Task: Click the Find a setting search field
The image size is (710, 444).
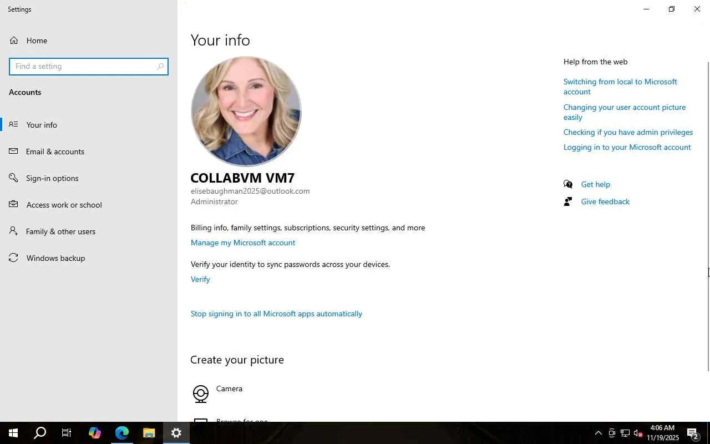Action: pyautogui.click(x=89, y=67)
